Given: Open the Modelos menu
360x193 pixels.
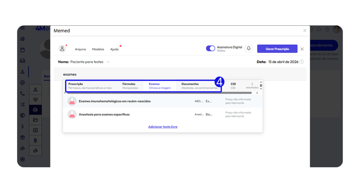Looking at the screenshot, I should pyautogui.click(x=98, y=49).
